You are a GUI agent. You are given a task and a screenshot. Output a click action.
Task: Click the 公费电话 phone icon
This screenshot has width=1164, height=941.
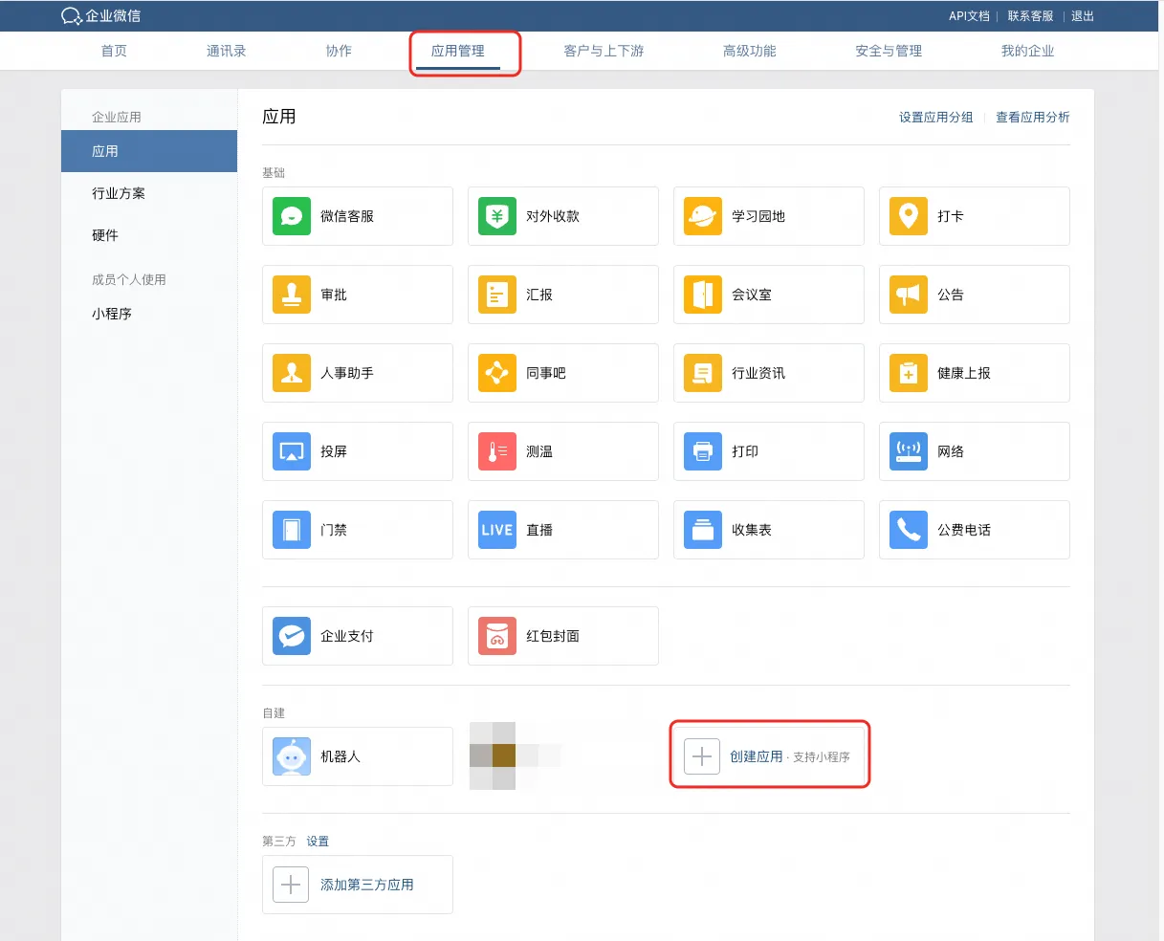(x=909, y=530)
